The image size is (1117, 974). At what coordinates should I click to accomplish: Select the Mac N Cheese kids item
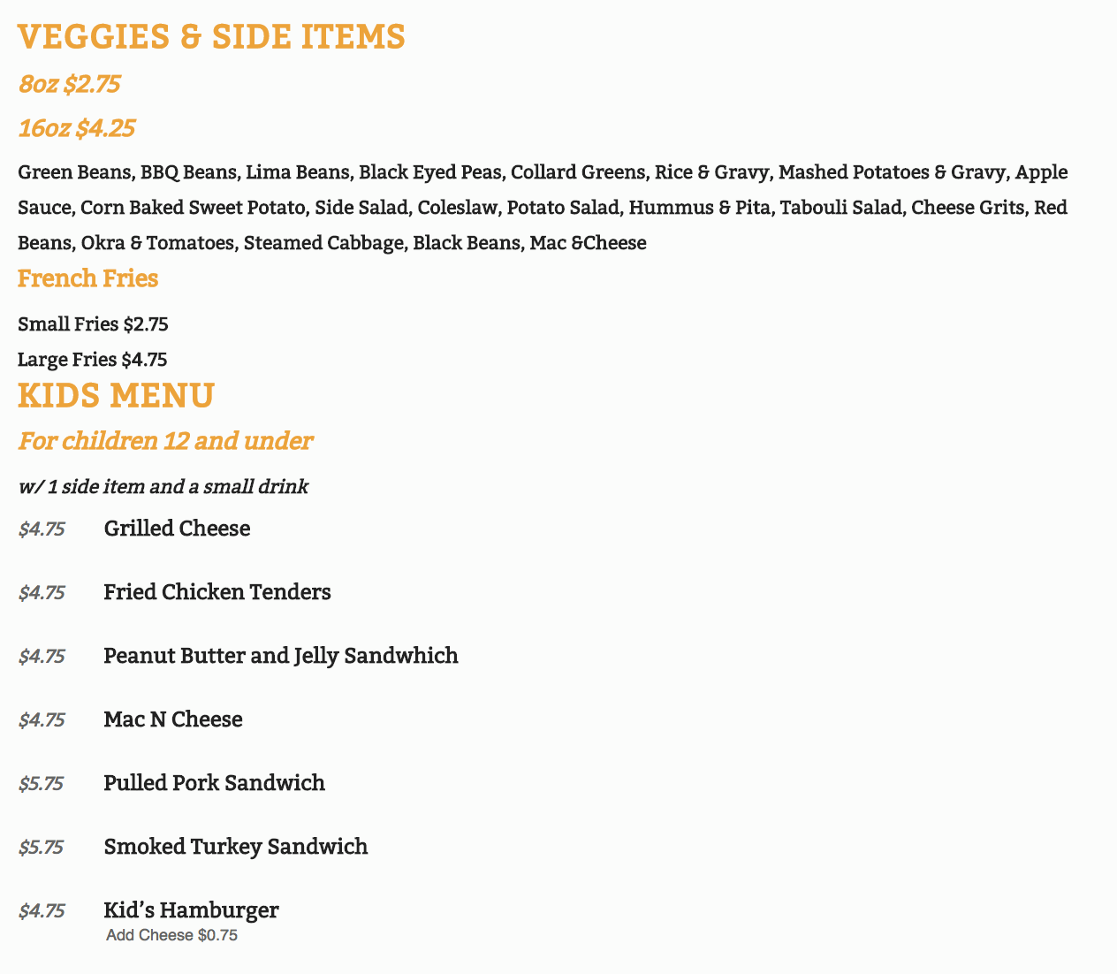[172, 719]
